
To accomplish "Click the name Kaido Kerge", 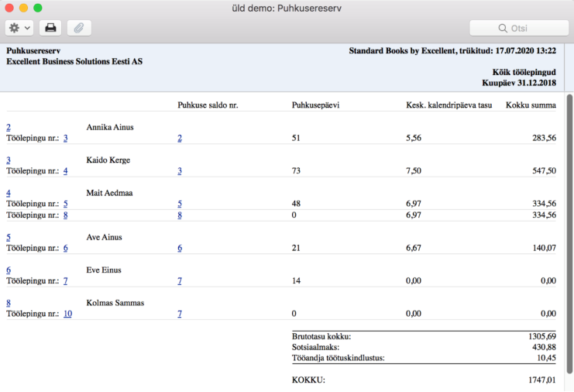I will 108,160.
